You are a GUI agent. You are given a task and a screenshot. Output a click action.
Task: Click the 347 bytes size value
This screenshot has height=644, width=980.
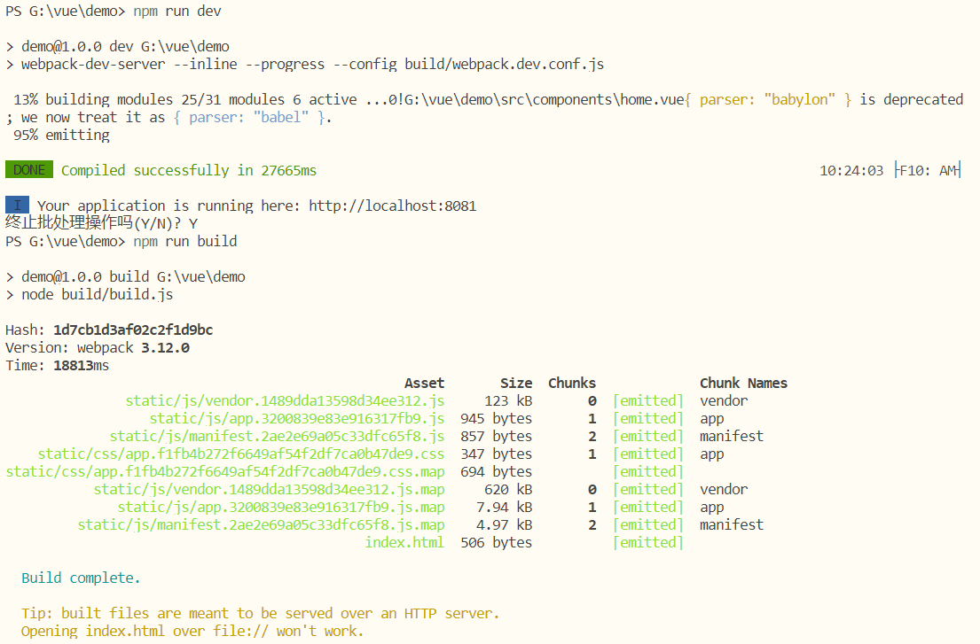497,454
